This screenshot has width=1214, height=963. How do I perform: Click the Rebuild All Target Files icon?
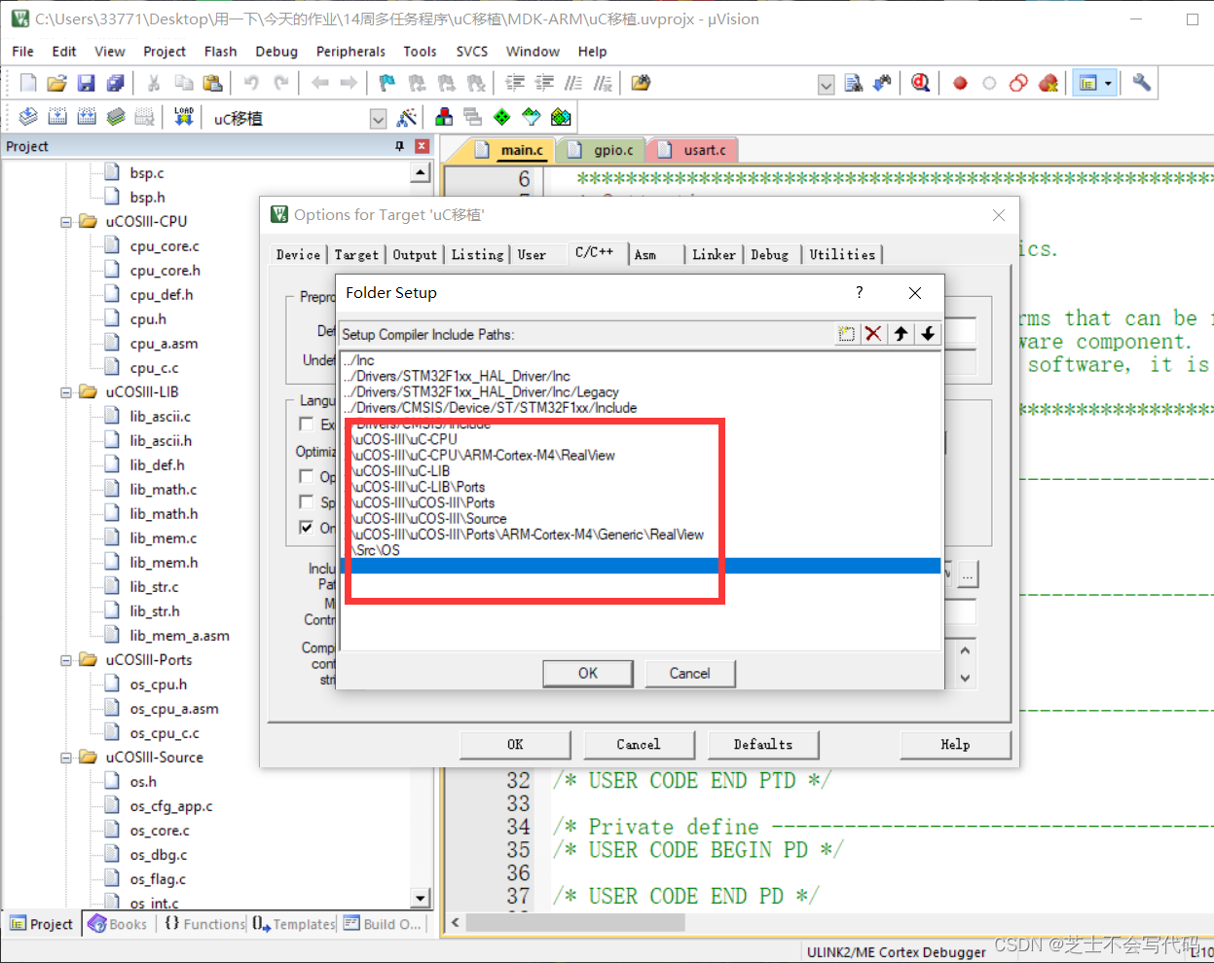coord(87,117)
